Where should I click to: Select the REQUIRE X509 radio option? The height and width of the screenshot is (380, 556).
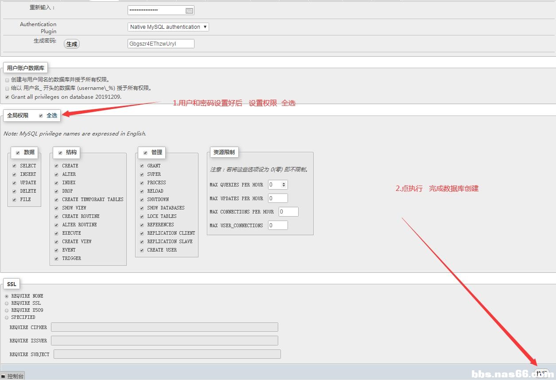7,310
